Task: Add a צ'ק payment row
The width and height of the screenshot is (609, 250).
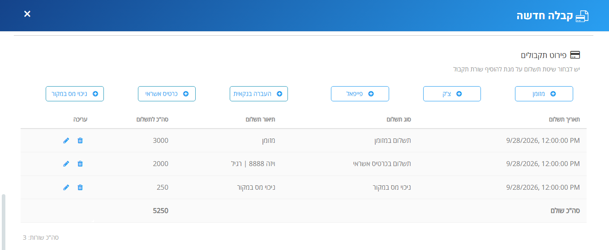Action: pyautogui.click(x=452, y=94)
